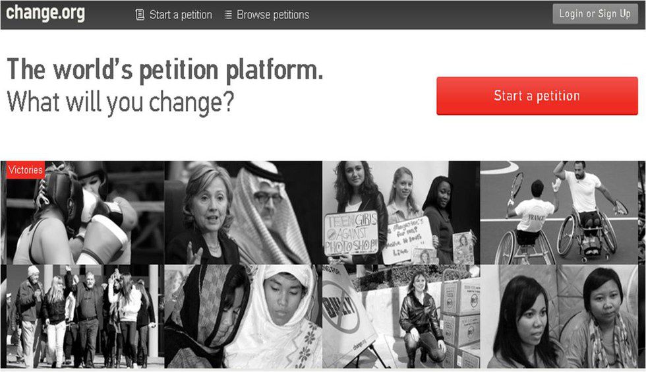Open the Teen Girls Against Photoshop photo

pyautogui.click(x=401, y=213)
